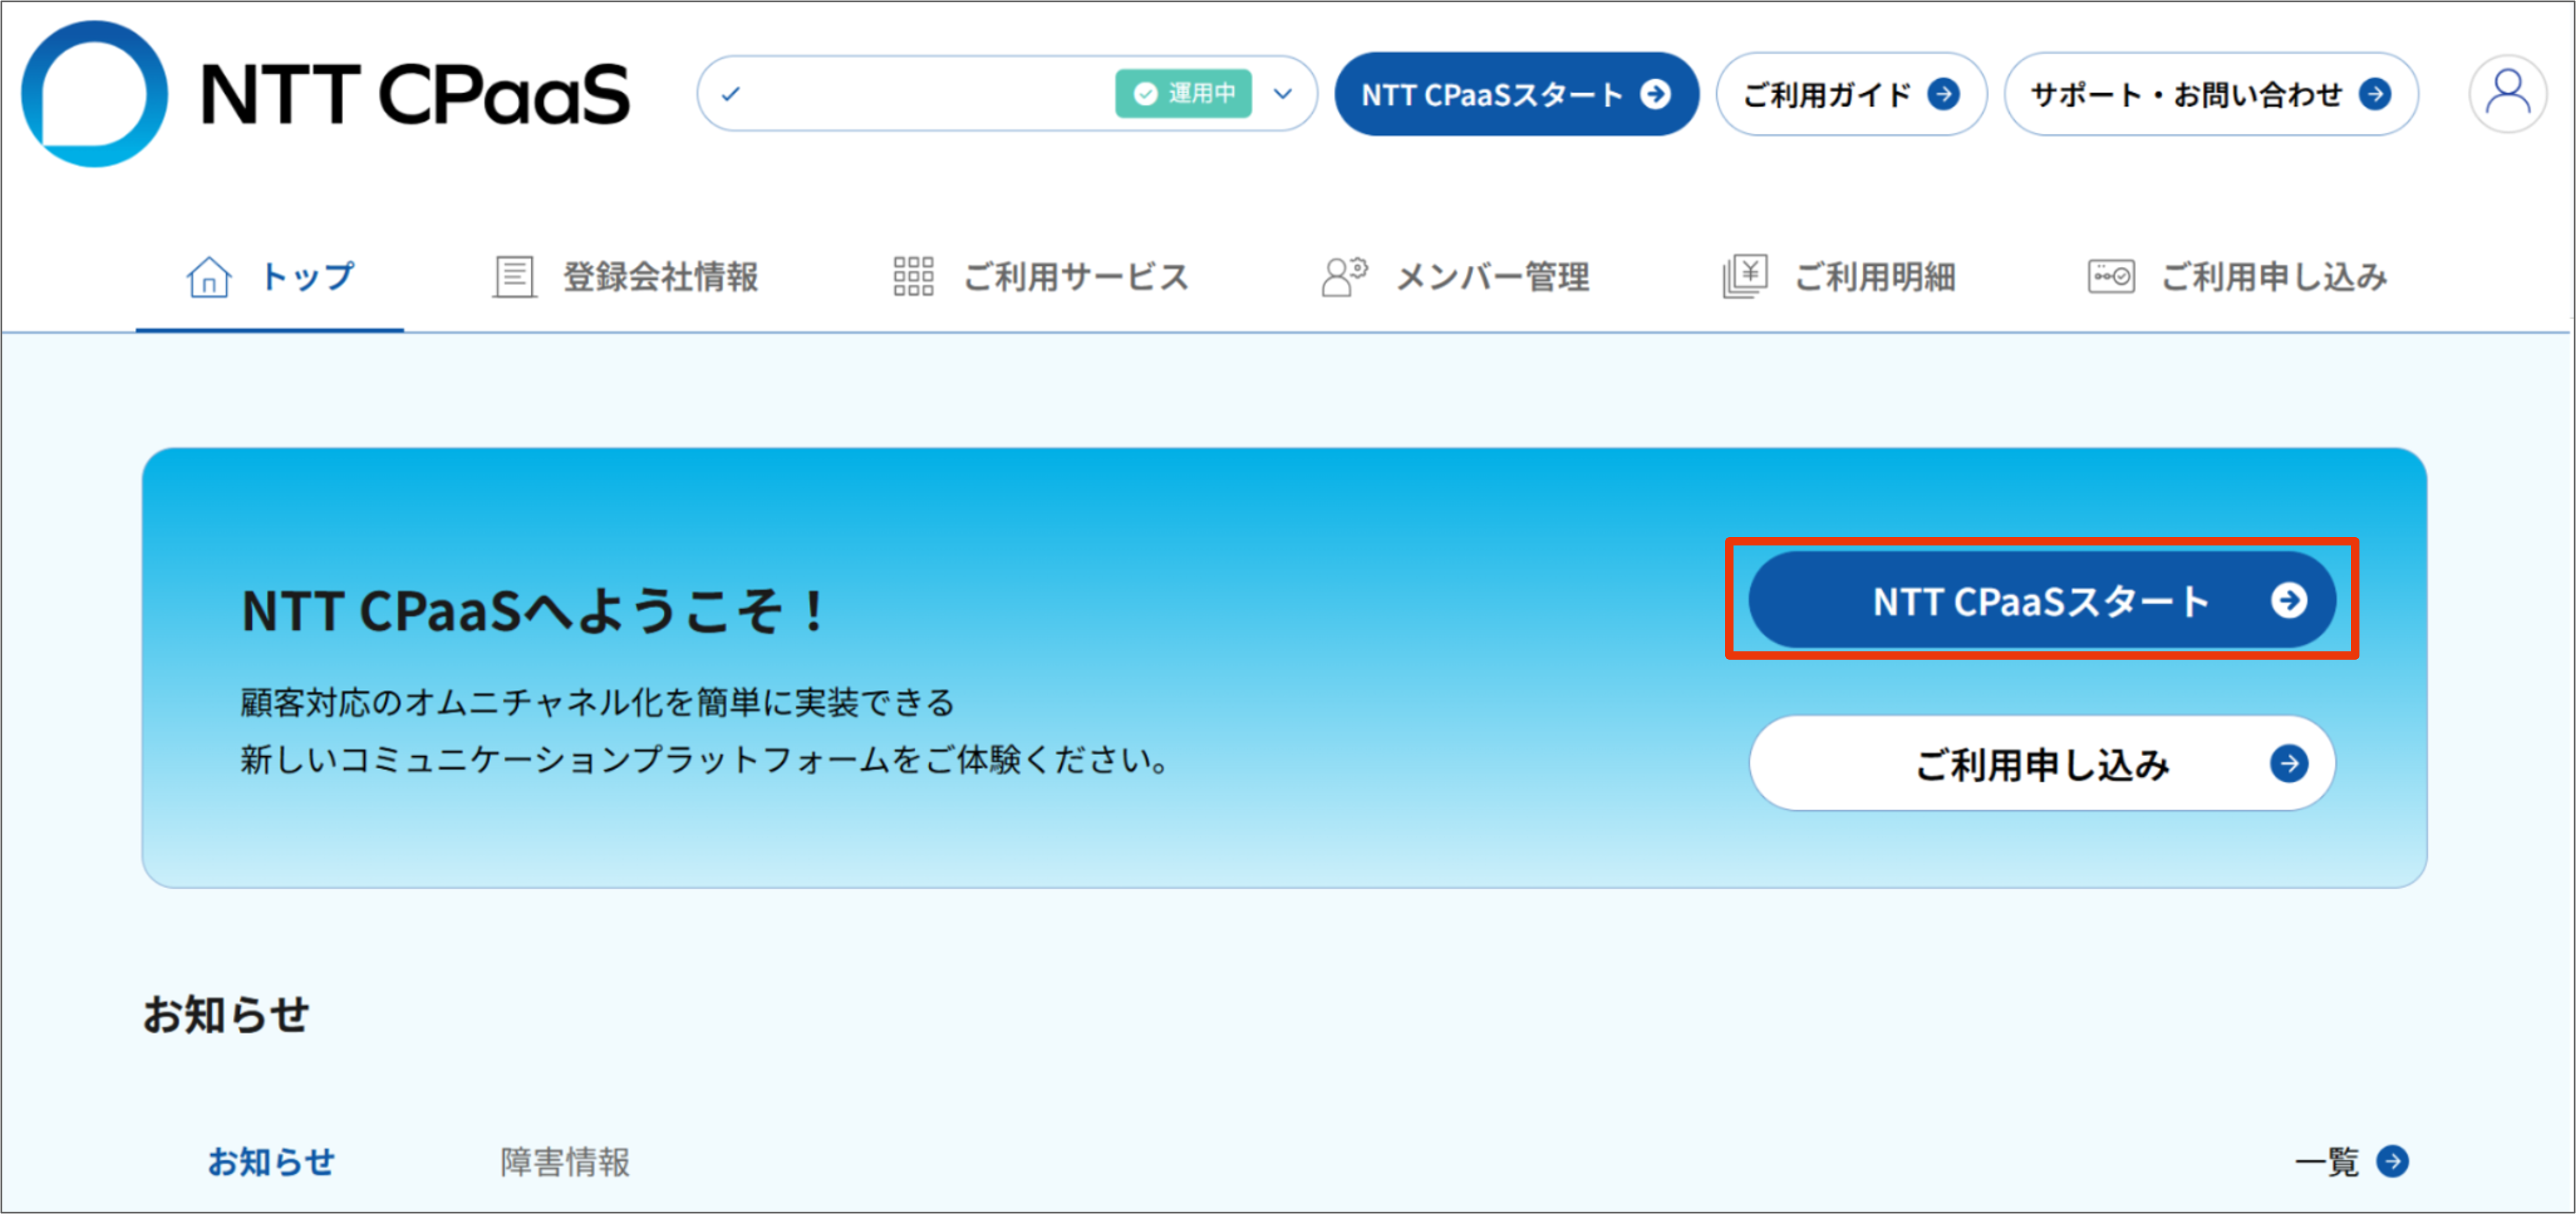Click the document icon beside 登録会社情報
The image size is (2576, 1214).
coord(514,277)
